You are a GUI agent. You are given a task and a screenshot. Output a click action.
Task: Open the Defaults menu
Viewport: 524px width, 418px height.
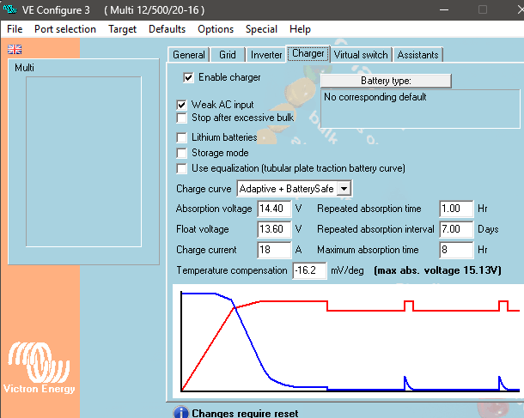coord(168,29)
